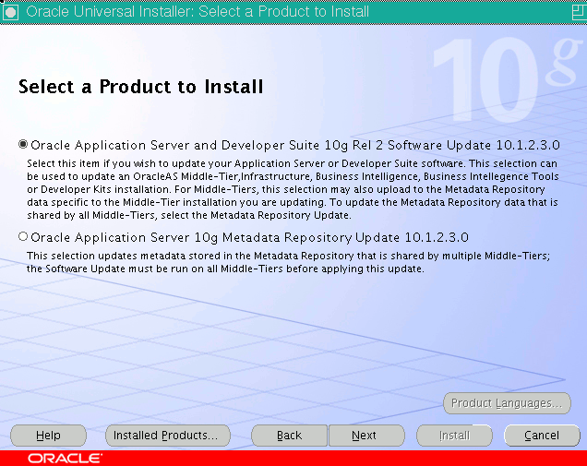Go Back to previous installer step

[x=290, y=436]
